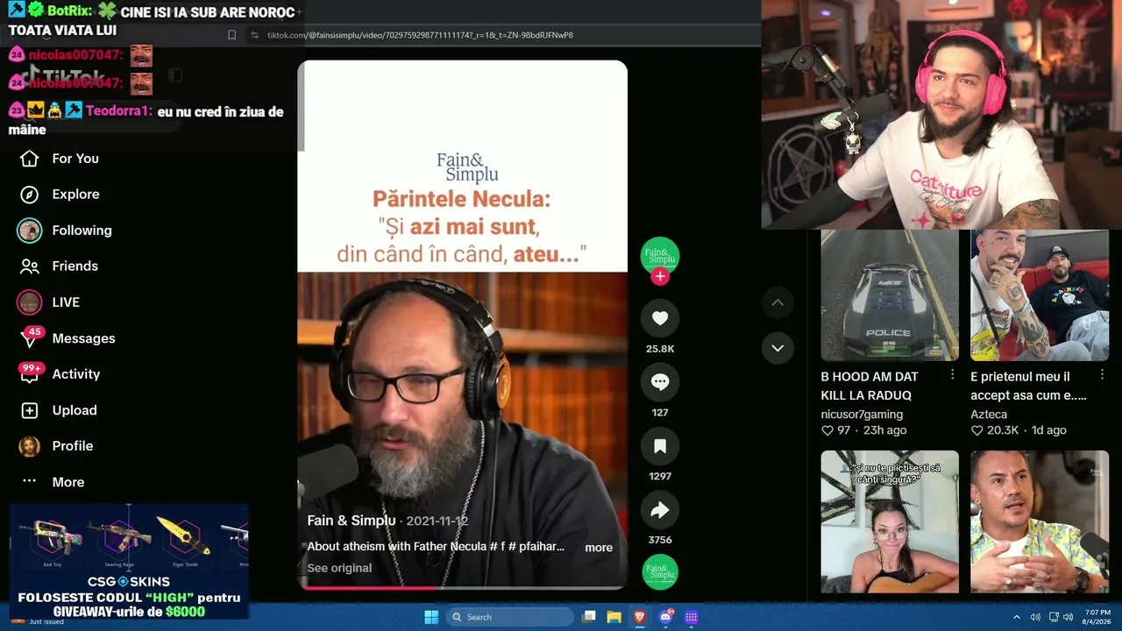Image resolution: width=1122 pixels, height=631 pixels.
Task: Open the Friends people icon
Action: [x=30, y=266]
